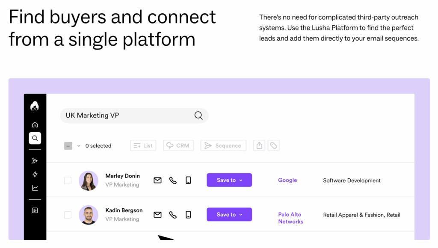Toggle the select-all checkbox
This screenshot has height=248, width=438.
(x=68, y=146)
